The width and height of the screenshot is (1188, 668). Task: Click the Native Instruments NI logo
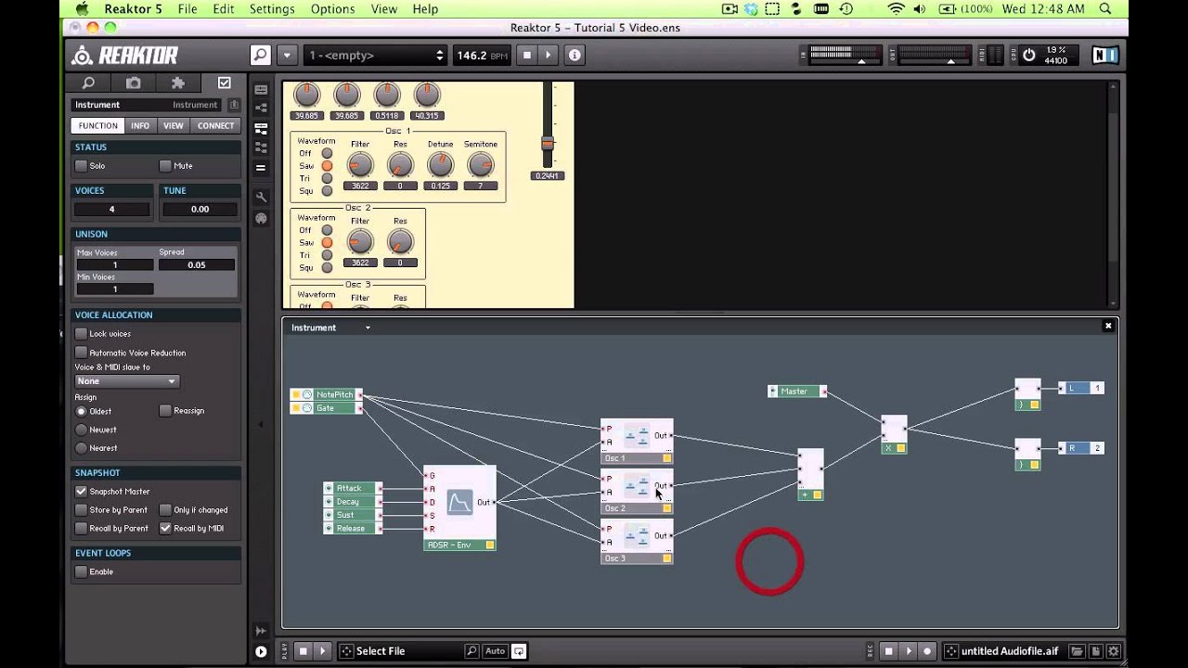(x=1104, y=55)
